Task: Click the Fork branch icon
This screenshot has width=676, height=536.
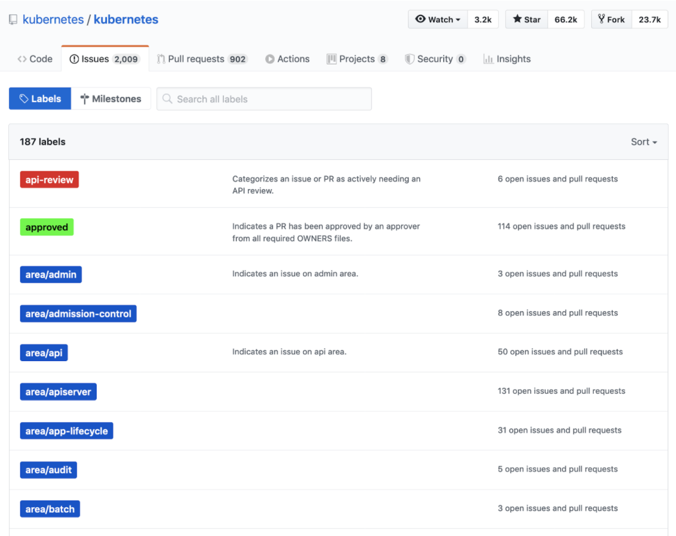Action: click(x=601, y=19)
